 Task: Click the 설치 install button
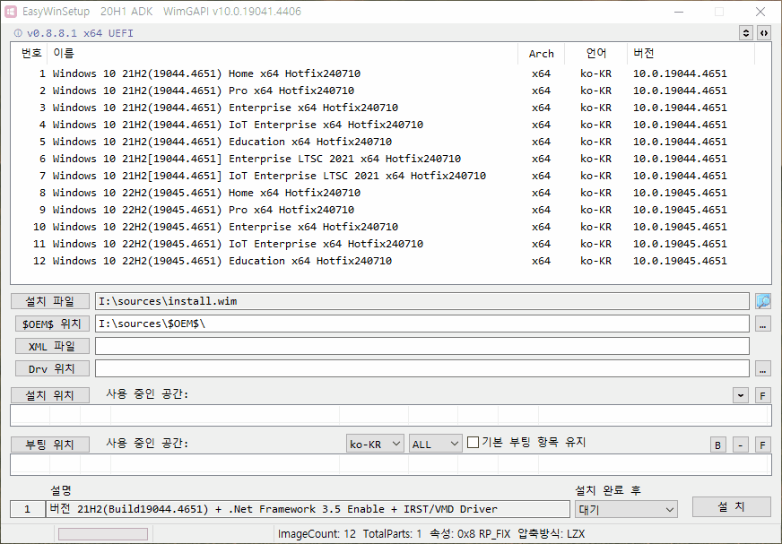click(732, 506)
